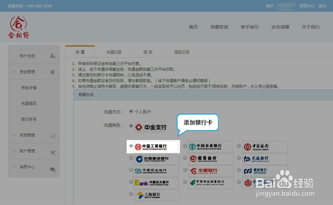Open the 提现记录 tab

(x=182, y=52)
